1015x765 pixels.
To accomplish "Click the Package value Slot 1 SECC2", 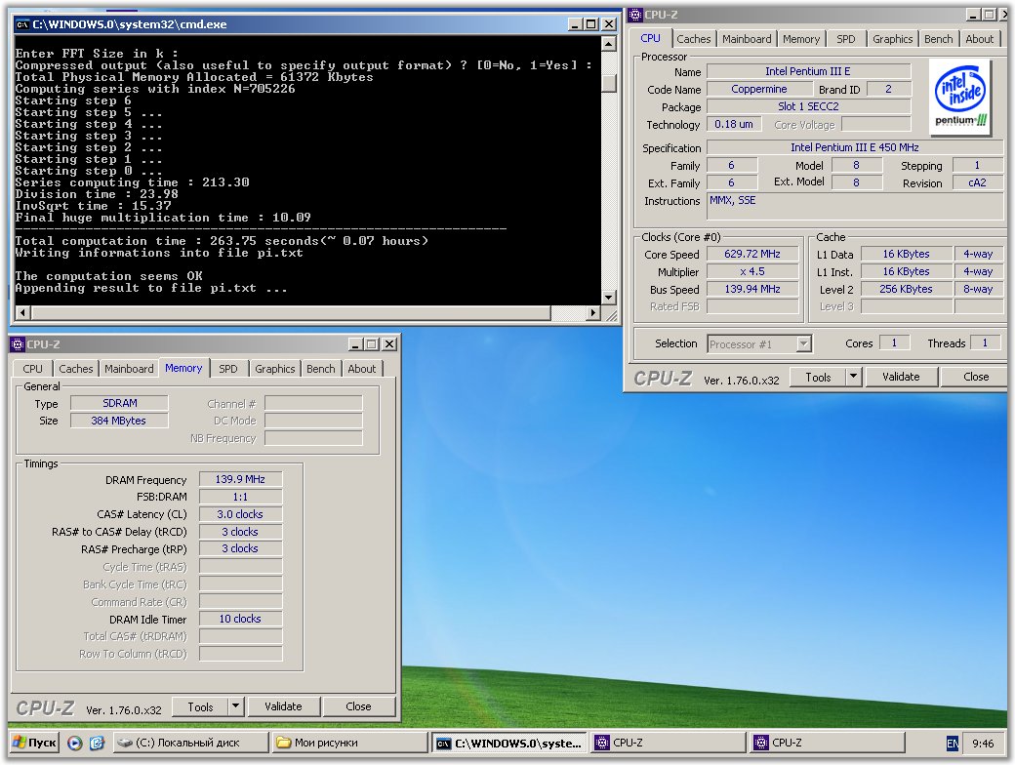I will [x=808, y=106].
